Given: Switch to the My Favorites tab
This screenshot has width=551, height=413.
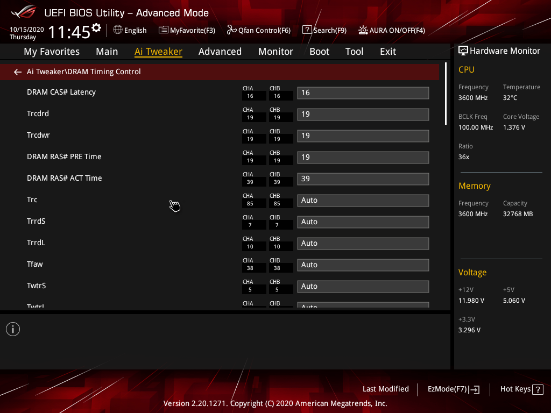Looking at the screenshot, I should (52, 52).
